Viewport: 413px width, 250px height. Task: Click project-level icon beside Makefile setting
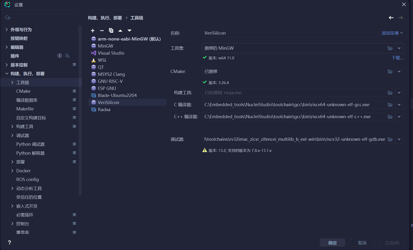click(75, 109)
